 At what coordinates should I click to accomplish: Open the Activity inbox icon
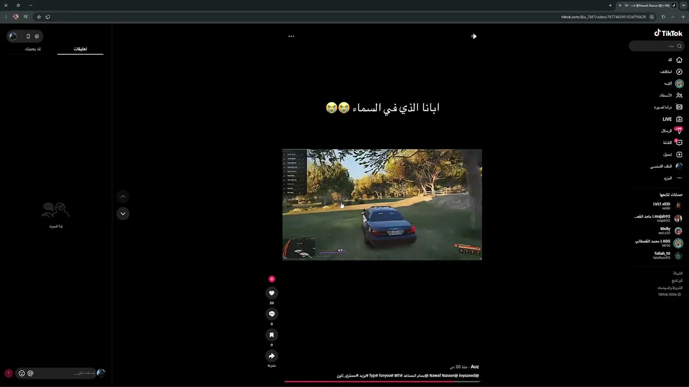(x=679, y=142)
